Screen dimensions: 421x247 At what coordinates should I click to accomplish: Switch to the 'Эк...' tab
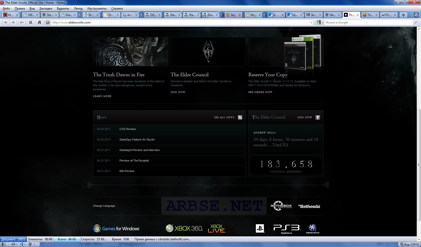click(x=313, y=15)
